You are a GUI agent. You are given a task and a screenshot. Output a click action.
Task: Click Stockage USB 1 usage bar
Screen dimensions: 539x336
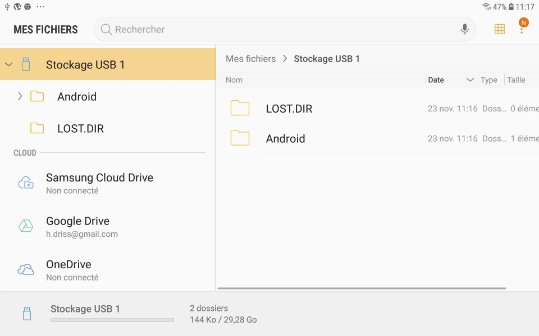click(112, 320)
